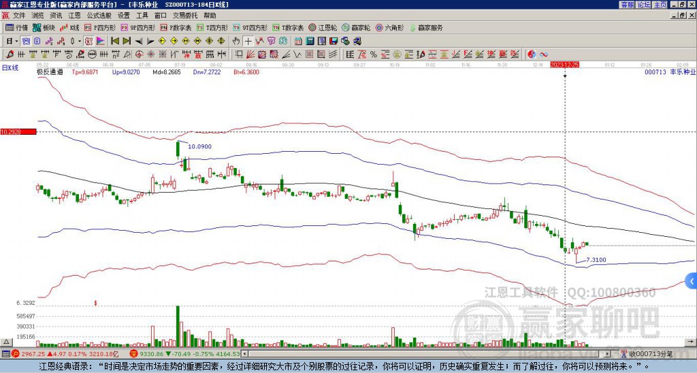Click the 极反通道 indicator label
697x373 pixels.
pos(50,71)
